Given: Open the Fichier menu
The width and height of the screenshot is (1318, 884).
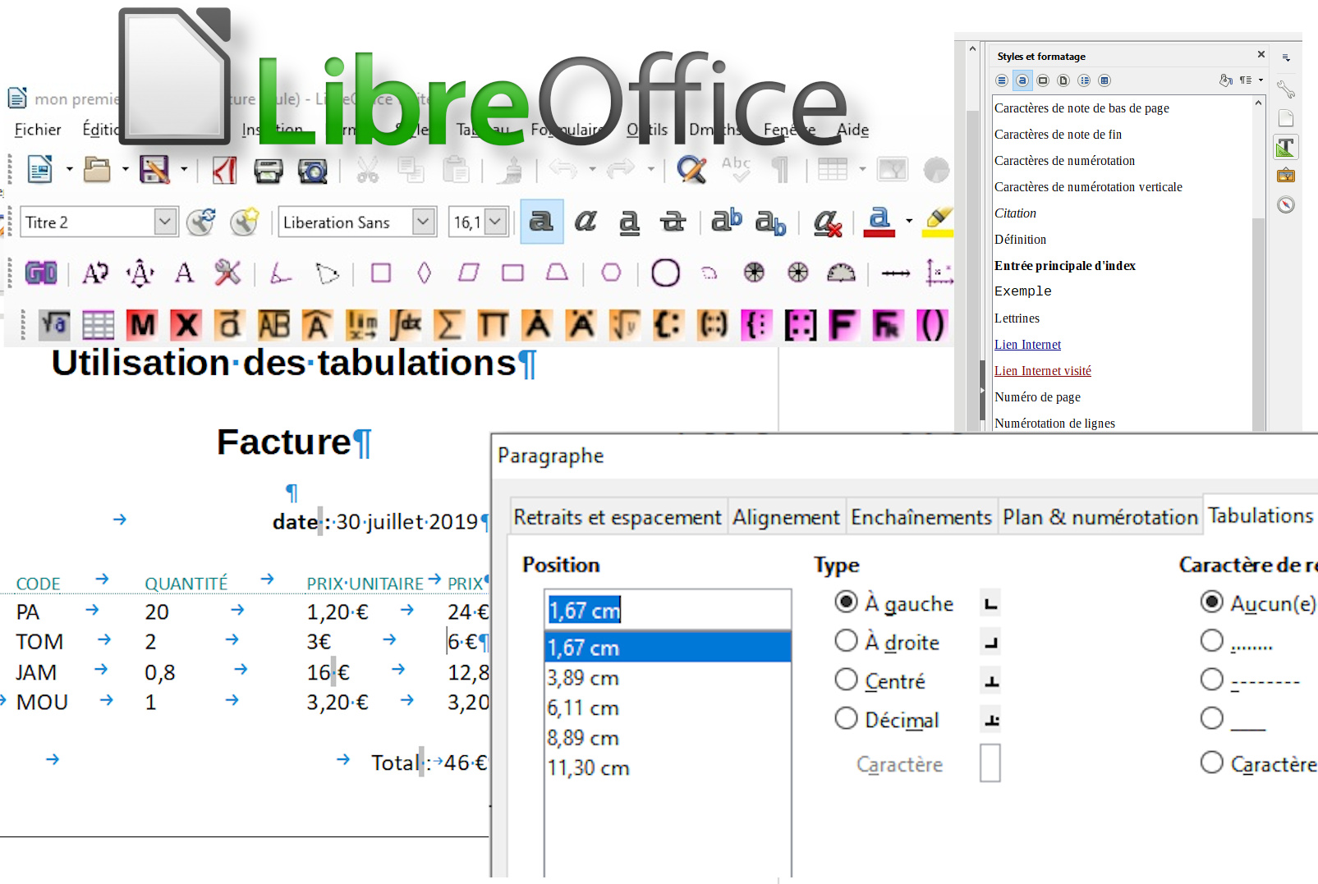Looking at the screenshot, I should click(x=38, y=130).
